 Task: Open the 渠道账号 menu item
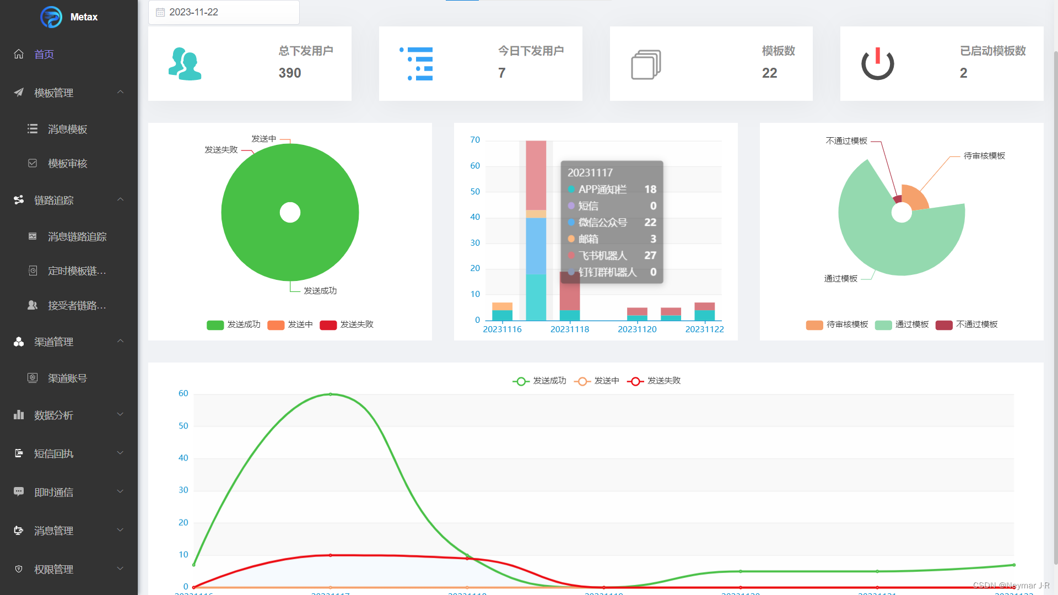tap(67, 378)
